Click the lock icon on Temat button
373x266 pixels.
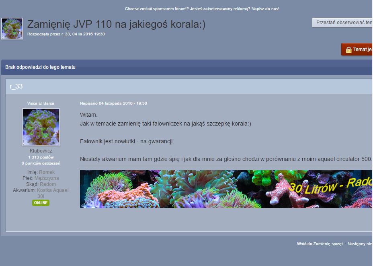(348, 50)
